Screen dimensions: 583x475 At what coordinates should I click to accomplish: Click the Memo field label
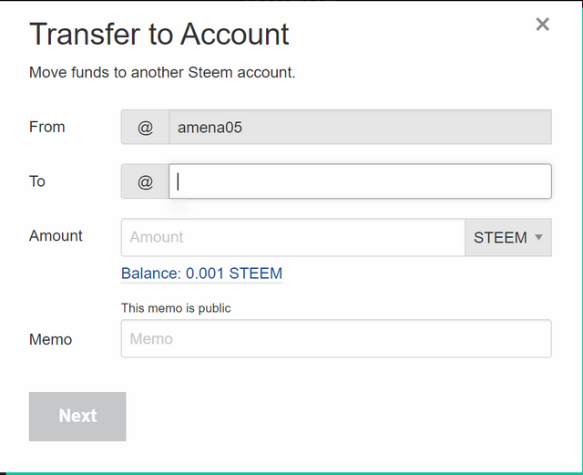pyautogui.click(x=51, y=339)
